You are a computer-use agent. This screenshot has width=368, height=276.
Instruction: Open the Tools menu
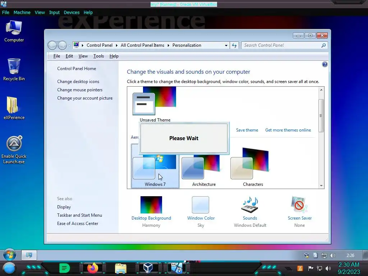[x=98, y=56]
